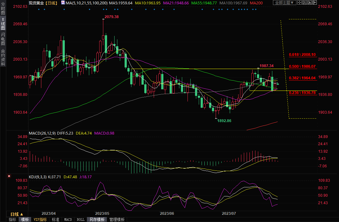339x222 pixels.
Task: Apply the 标准 indicator template
Action: tap(55, 220)
